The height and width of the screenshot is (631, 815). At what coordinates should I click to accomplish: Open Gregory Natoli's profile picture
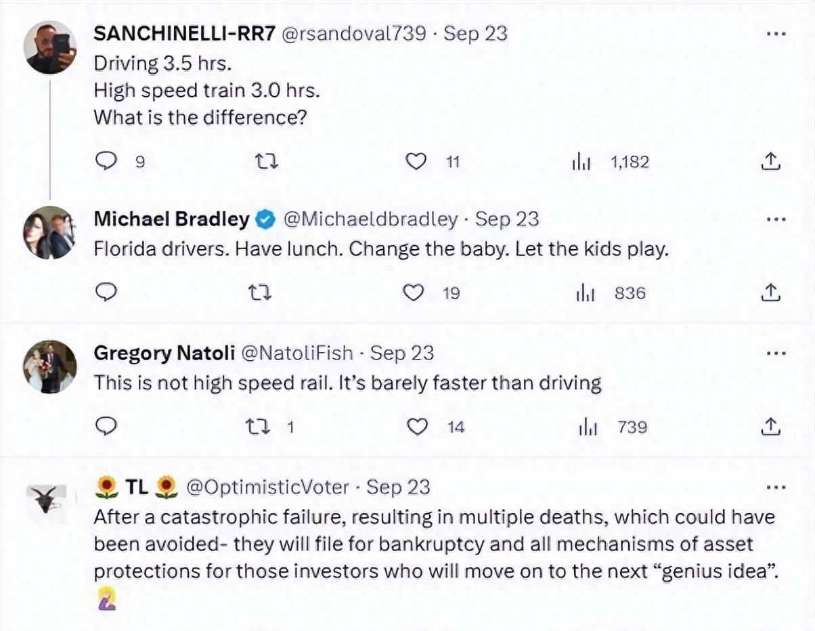click(x=50, y=366)
